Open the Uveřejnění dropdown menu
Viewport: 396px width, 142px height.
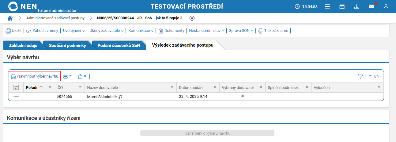(74, 31)
